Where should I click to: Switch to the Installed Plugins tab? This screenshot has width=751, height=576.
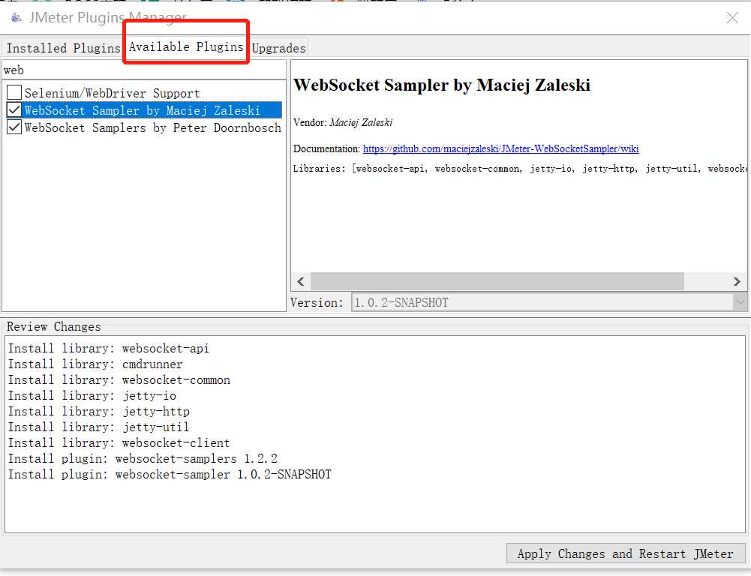click(x=63, y=48)
